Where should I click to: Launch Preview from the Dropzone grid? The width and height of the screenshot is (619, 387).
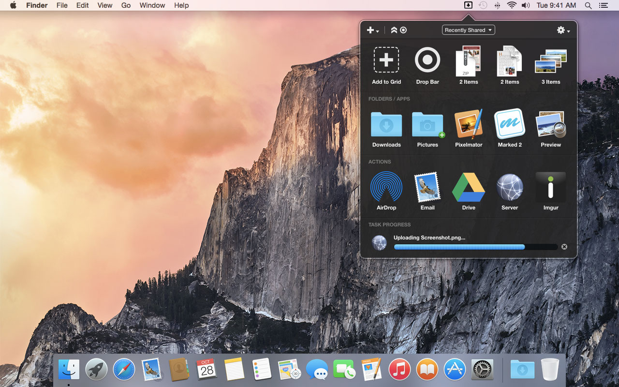point(551,129)
